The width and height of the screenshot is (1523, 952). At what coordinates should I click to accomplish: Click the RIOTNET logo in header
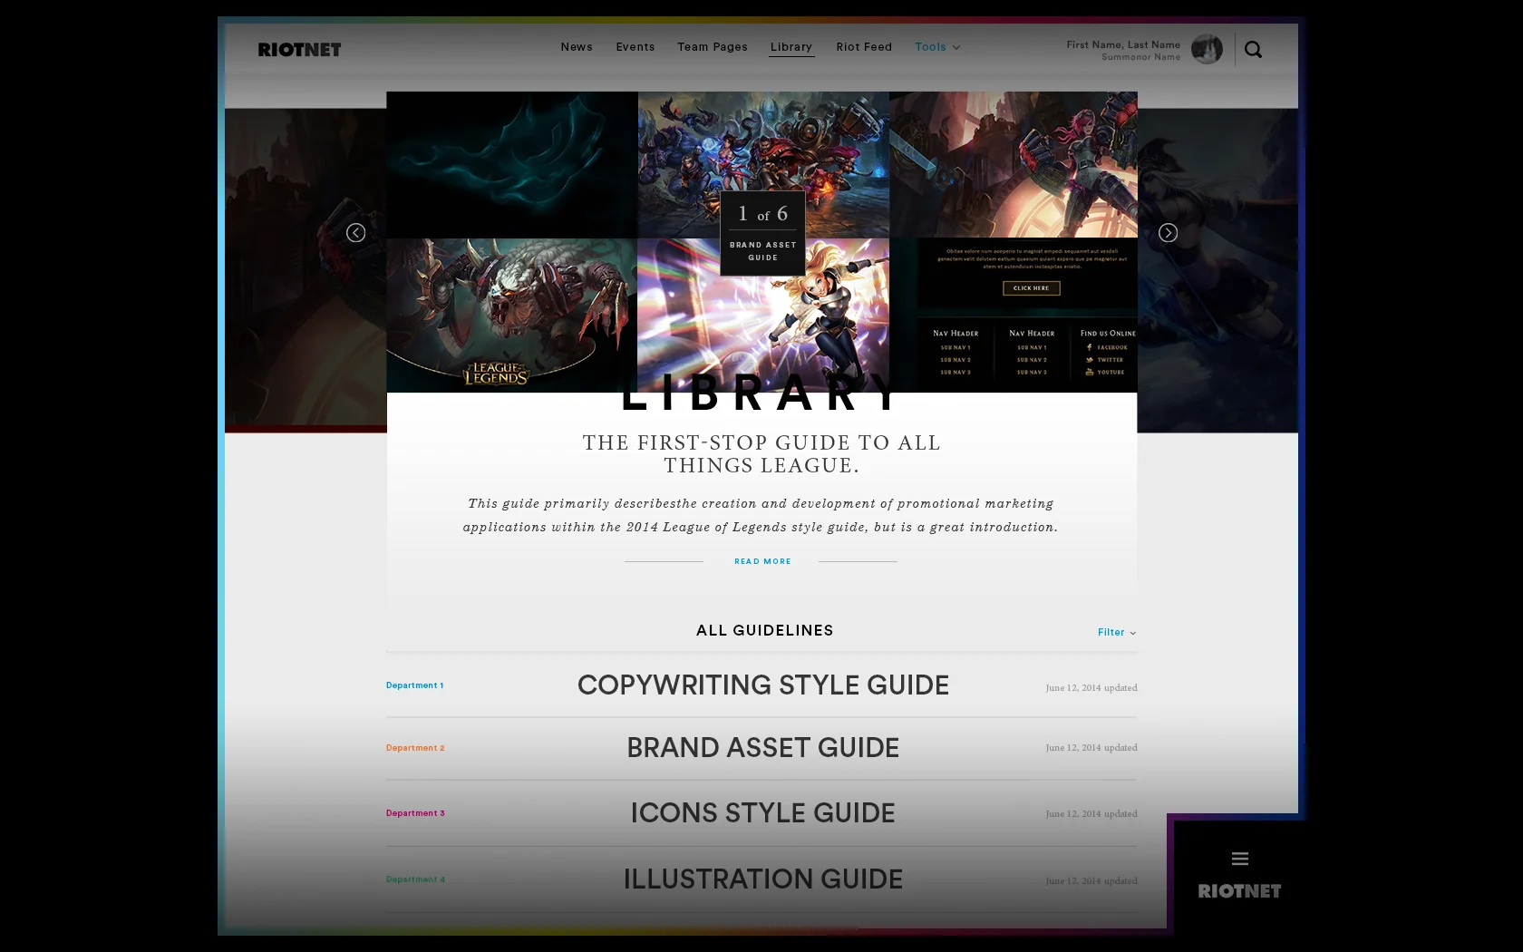click(x=299, y=50)
